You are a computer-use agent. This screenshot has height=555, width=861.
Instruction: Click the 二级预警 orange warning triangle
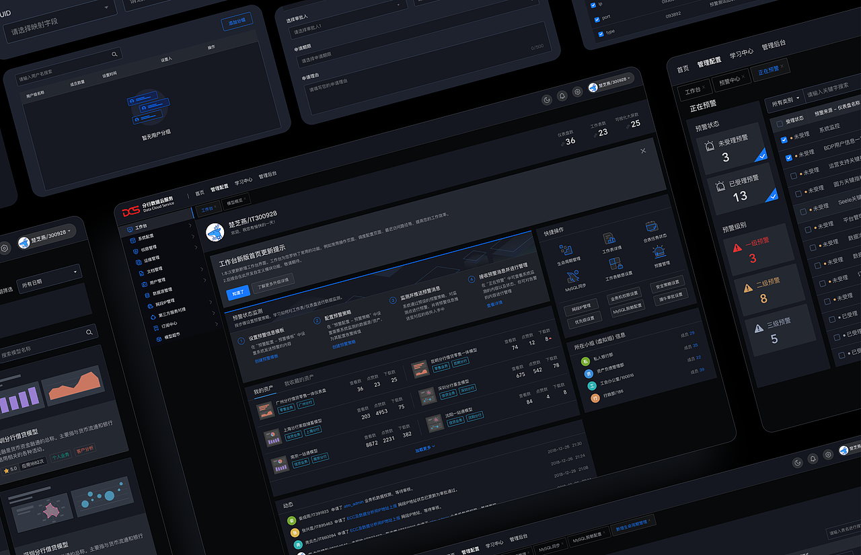pyautogui.click(x=749, y=288)
